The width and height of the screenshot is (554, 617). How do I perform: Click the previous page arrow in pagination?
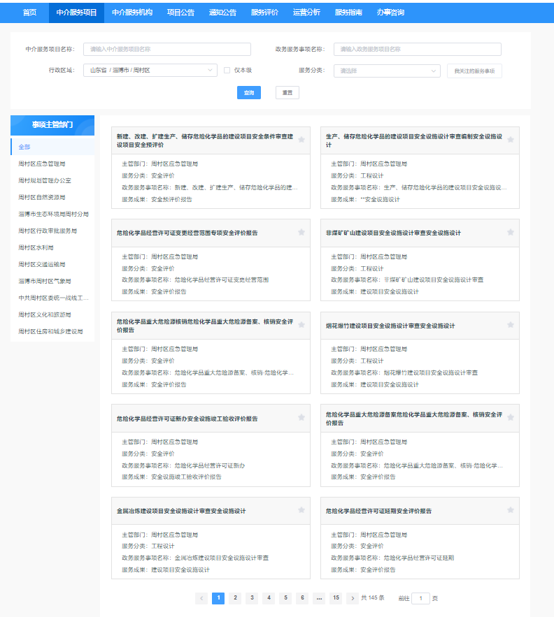tap(201, 598)
